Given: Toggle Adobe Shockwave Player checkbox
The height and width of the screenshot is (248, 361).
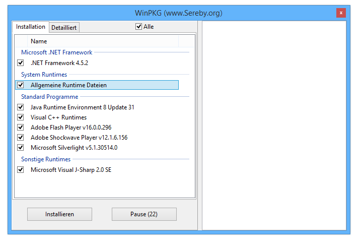Looking at the screenshot, I should pyautogui.click(x=21, y=138).
